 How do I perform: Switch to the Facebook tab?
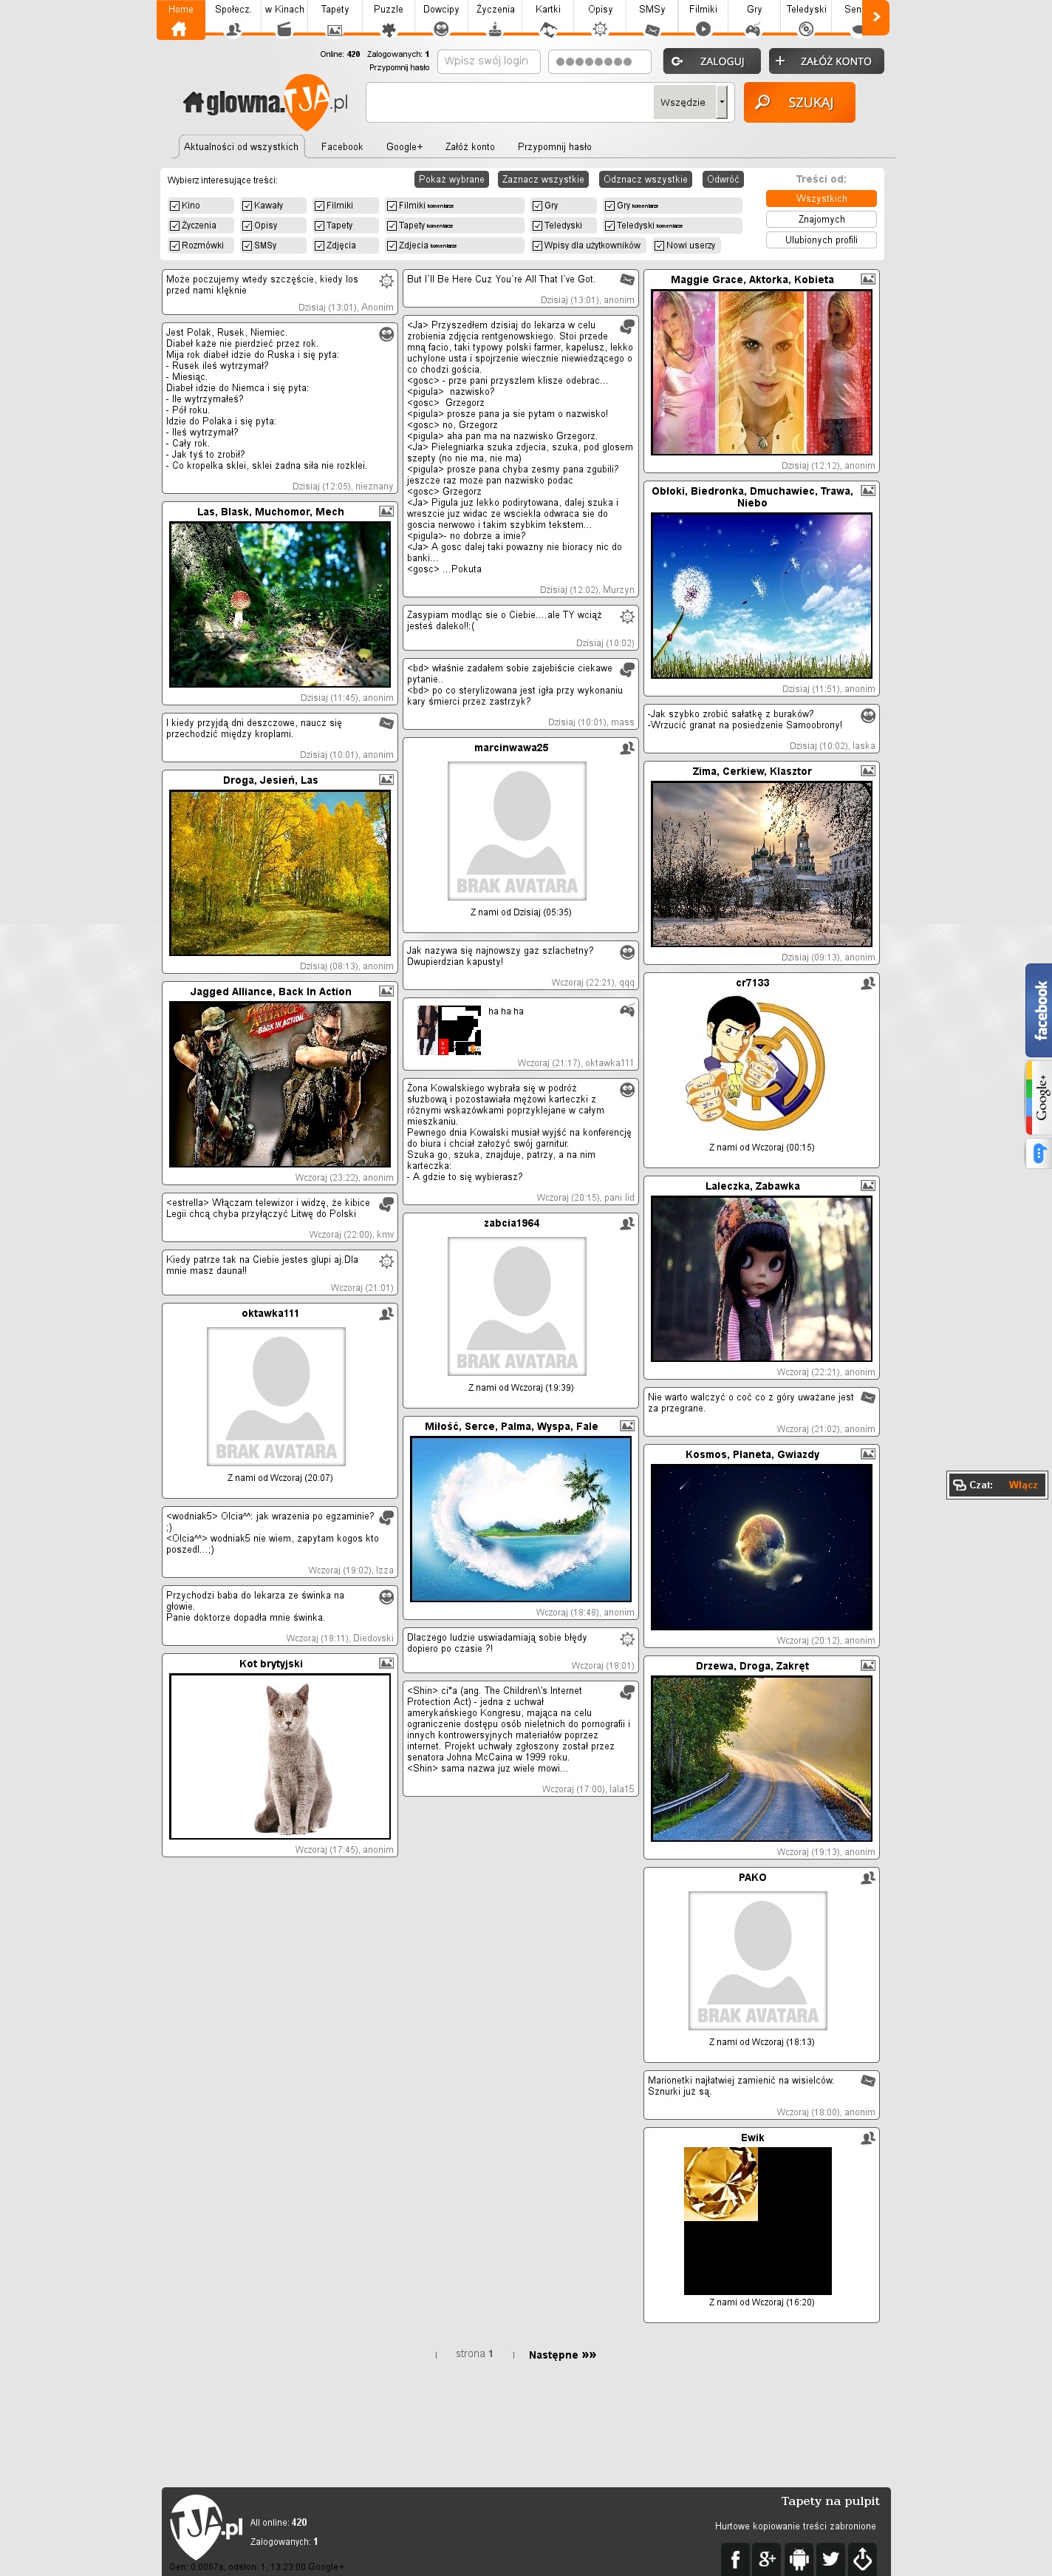tap(341, 147)
